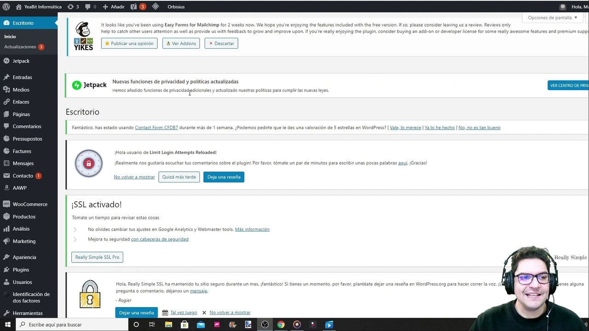589x331 pixels.
Task: Open the Orbisius admin bar item
Action: coord(176,7)
